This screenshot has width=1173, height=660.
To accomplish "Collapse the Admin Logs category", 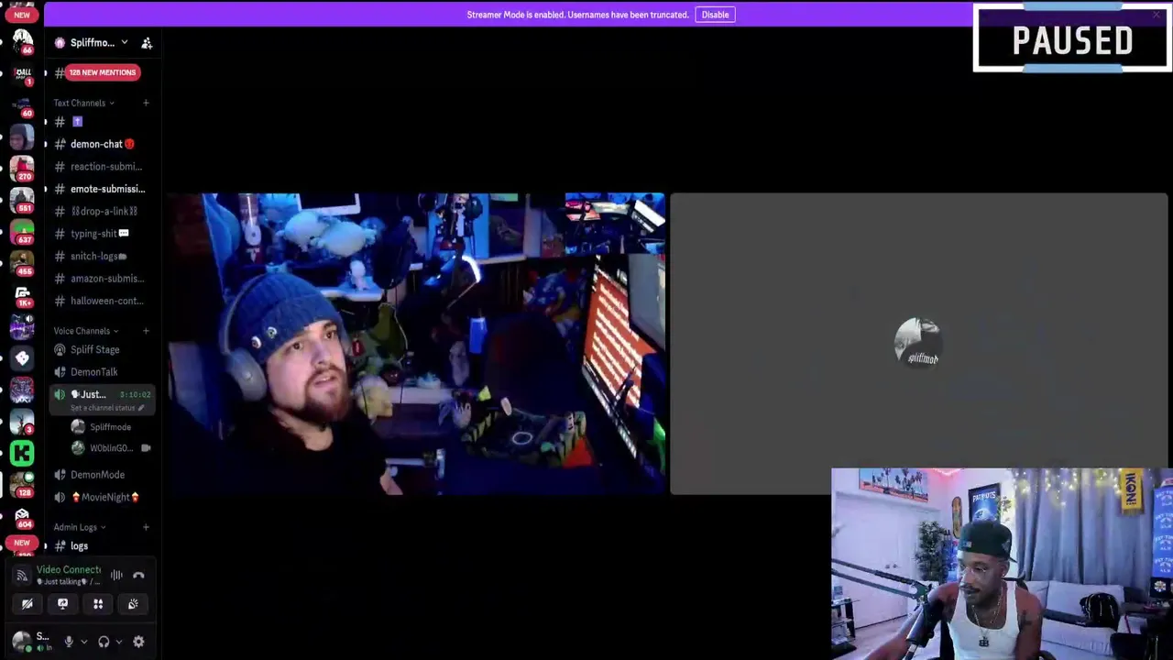I will [79, 527].
